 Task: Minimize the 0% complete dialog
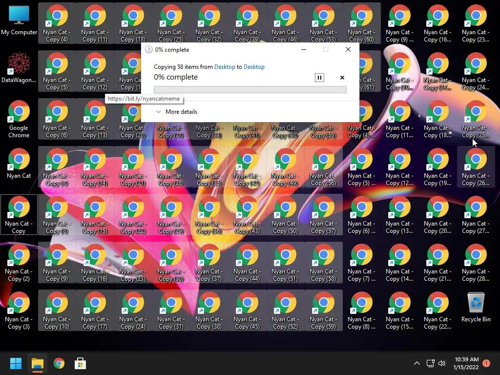304,49
